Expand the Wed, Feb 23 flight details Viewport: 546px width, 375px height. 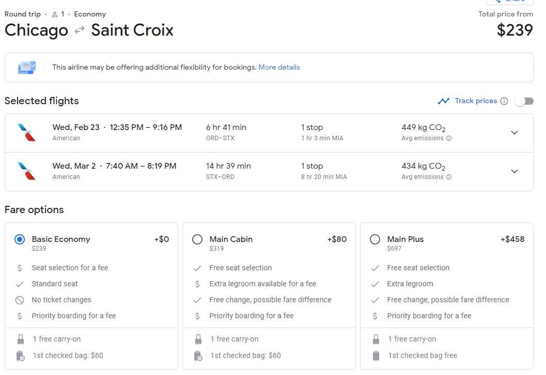(x=514, y=133)
